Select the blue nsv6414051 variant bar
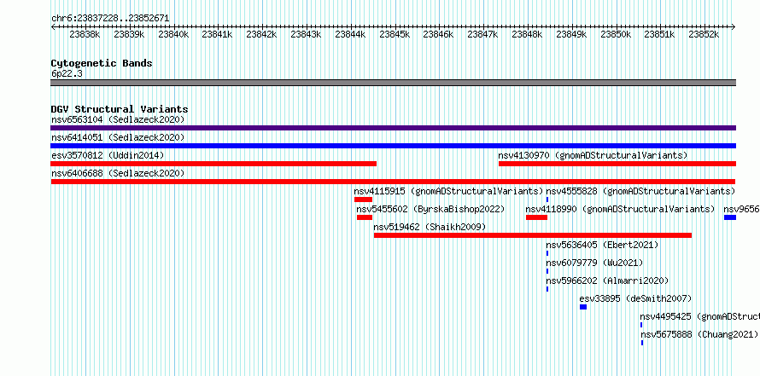The height and width of the screenshot is (376, 760). (x=393, y=146)
